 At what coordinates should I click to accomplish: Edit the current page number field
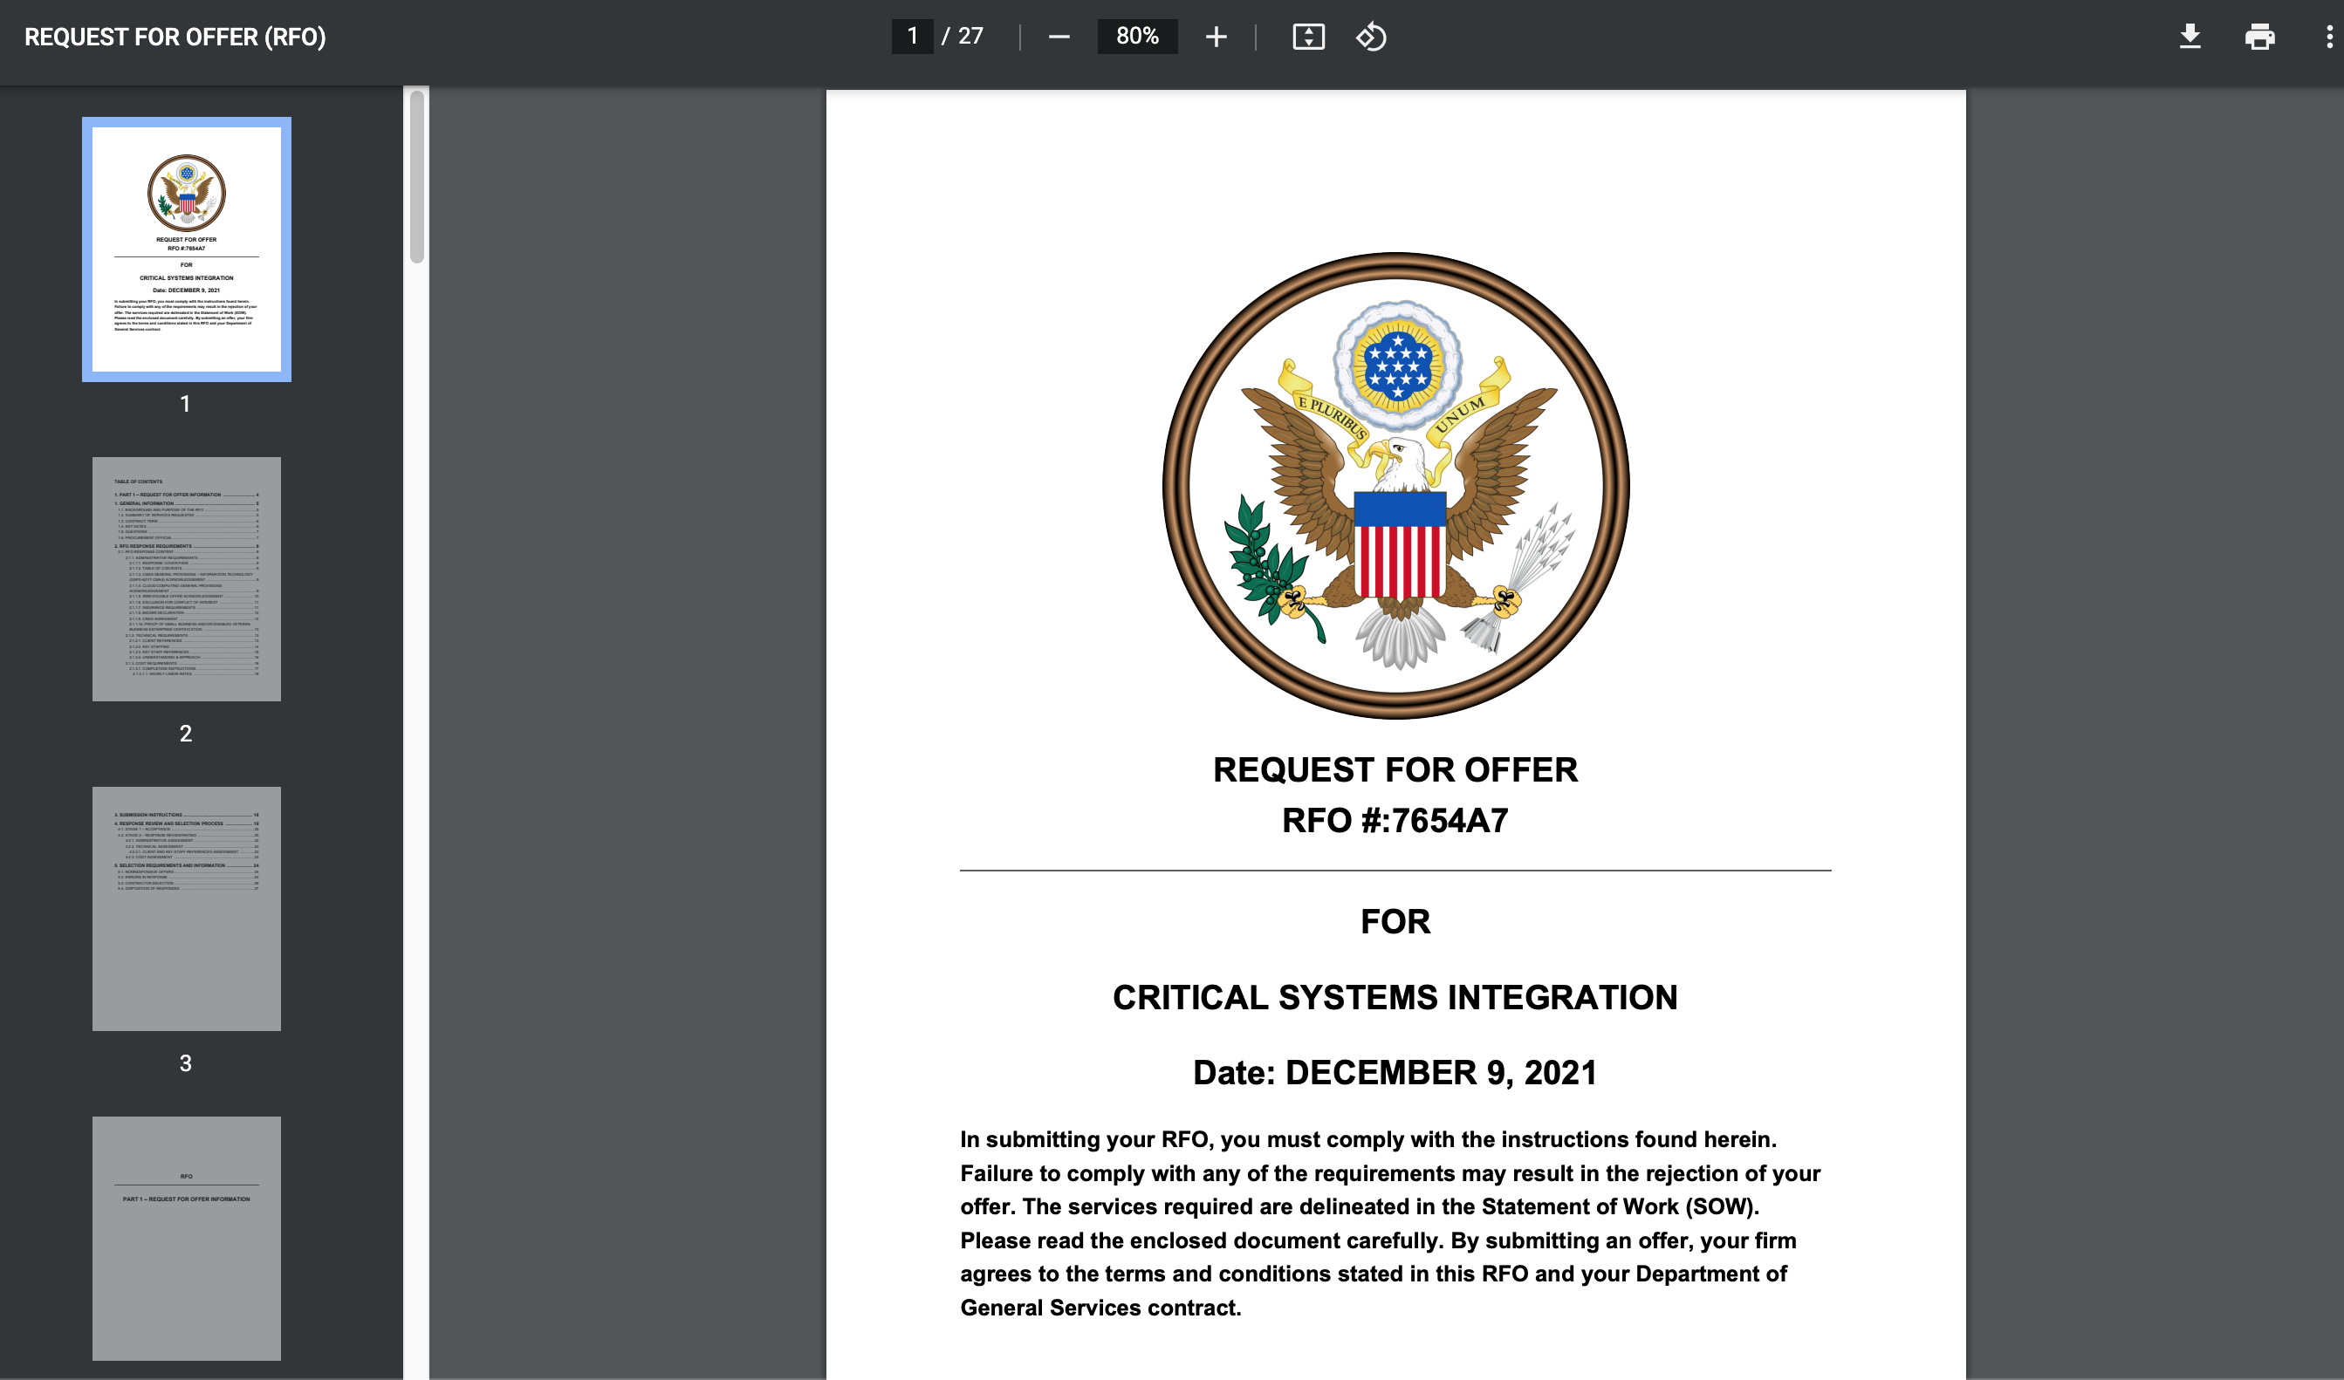click(x=913, y=37)
